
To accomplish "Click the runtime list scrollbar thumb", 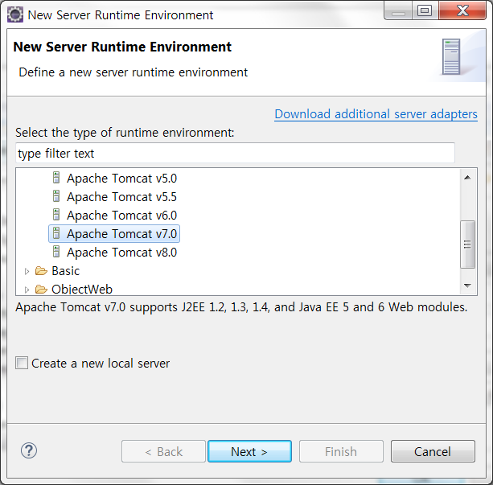I will click(467, 245).
